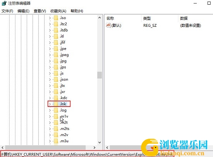Expand the .jpg registry key

pos(50,61)
